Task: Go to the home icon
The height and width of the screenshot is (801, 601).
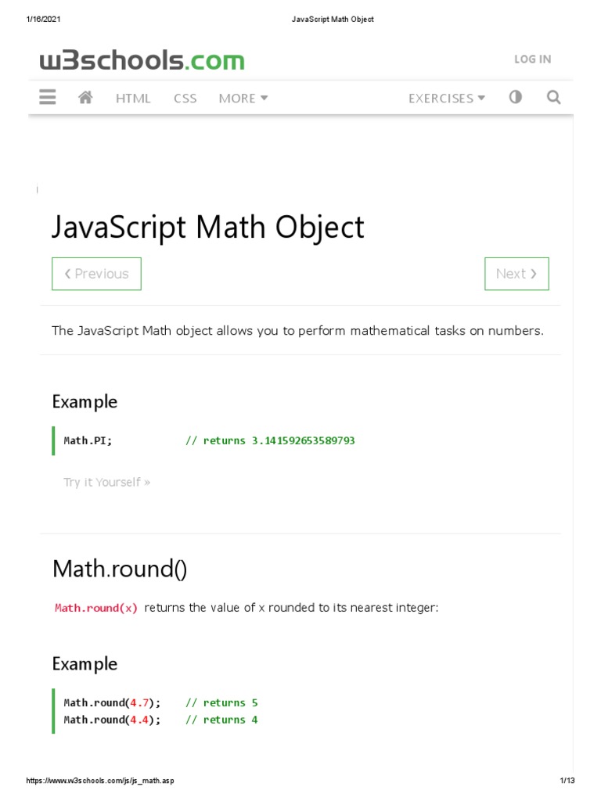Action: pyautogui.click(x=86, y=98)
